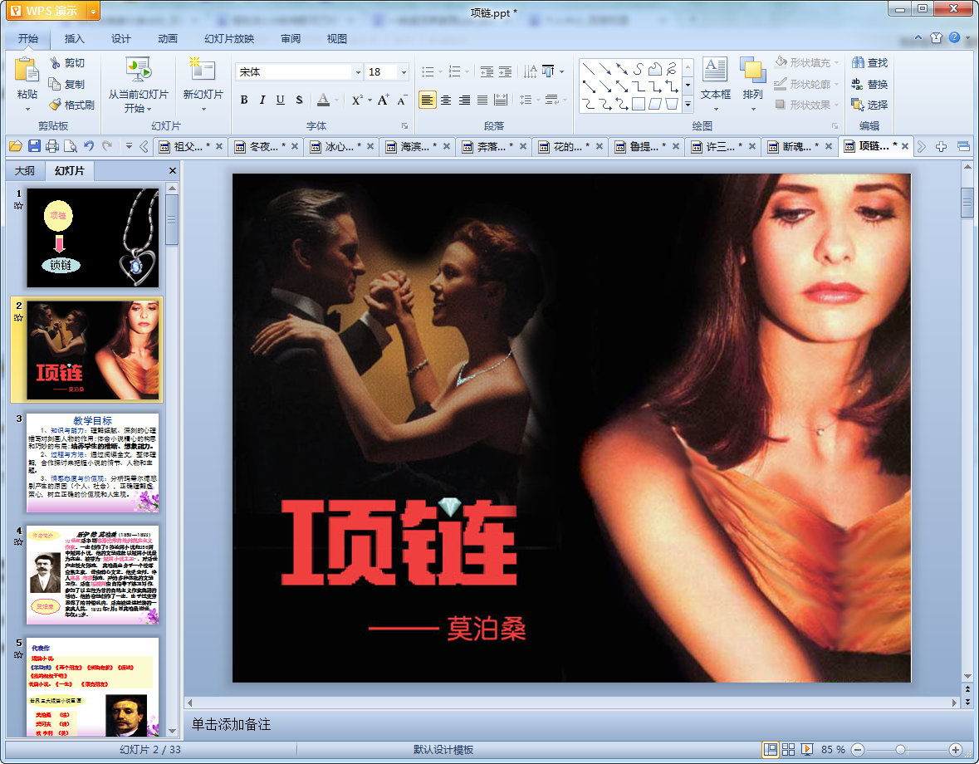The height and width of the screenshot is (764, 979).
Task: Select slide 3 教学目标 thumbnail
Action: [x=92, y=463]
